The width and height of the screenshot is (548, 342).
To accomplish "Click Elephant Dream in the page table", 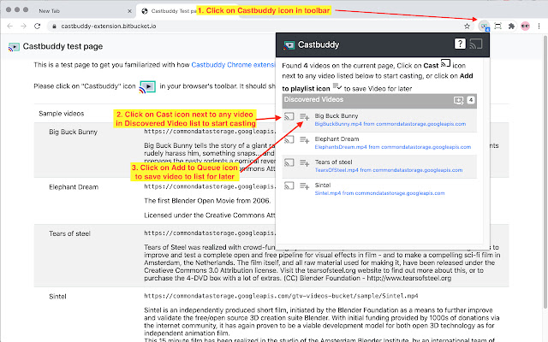I will tap(74, 187).
